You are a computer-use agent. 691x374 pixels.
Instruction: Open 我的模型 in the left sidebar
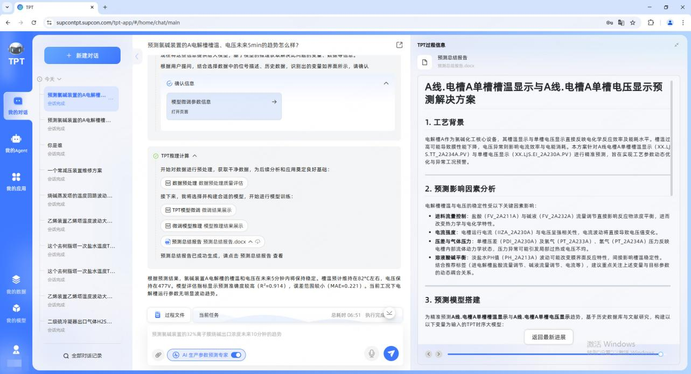click(16, 313)
